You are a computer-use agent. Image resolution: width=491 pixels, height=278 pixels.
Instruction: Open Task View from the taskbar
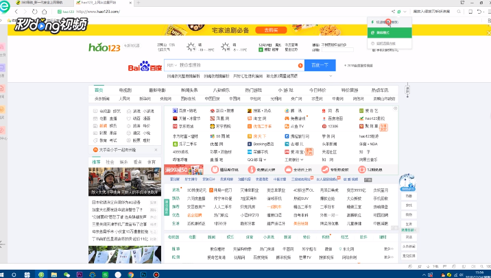(x=27, y=275)
